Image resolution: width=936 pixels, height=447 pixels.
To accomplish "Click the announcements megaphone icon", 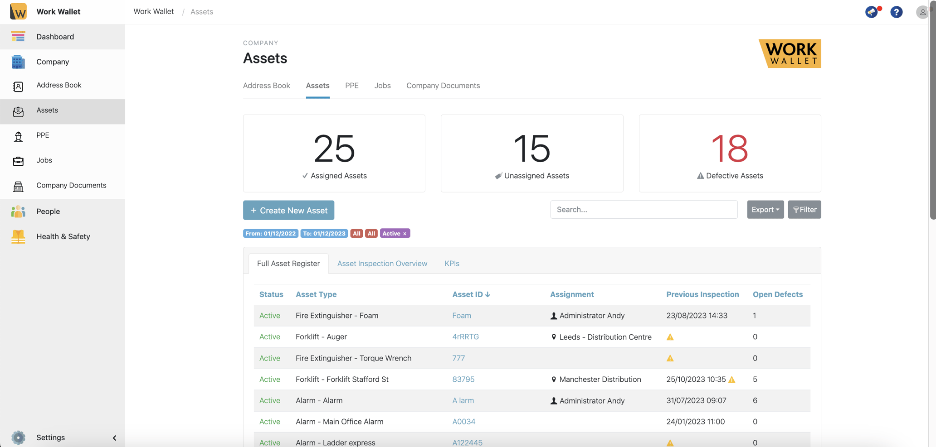I will [871, 12].
